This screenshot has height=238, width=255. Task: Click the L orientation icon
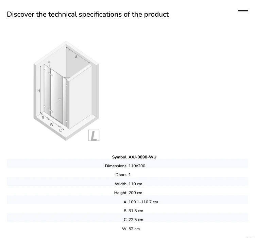point(94,135)
